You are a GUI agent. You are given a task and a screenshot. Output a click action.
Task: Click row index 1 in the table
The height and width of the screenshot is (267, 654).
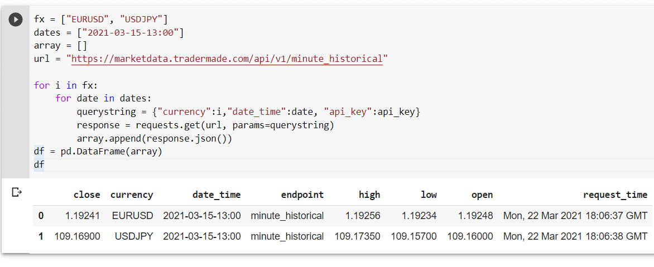pyautogui.click(x=41, y=236)
